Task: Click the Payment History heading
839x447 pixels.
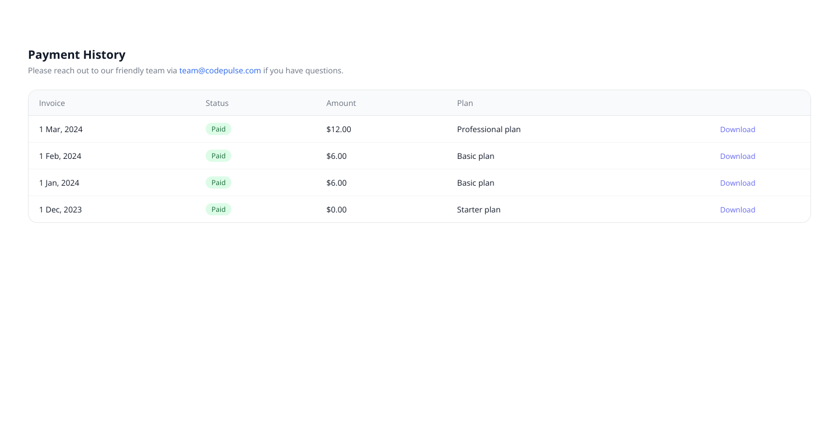Action: point(77,55)
